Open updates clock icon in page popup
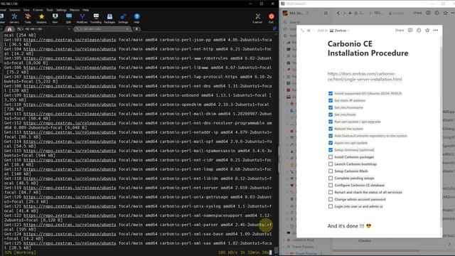 [419, 30]
